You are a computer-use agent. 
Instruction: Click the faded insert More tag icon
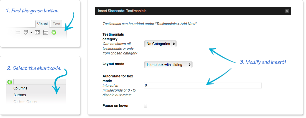coord(18,32)
